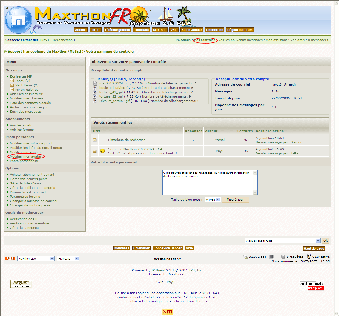Click the author name Yamoi in Auteur column
The width and height of the screenshot is (339, 316).
point(220,140)
